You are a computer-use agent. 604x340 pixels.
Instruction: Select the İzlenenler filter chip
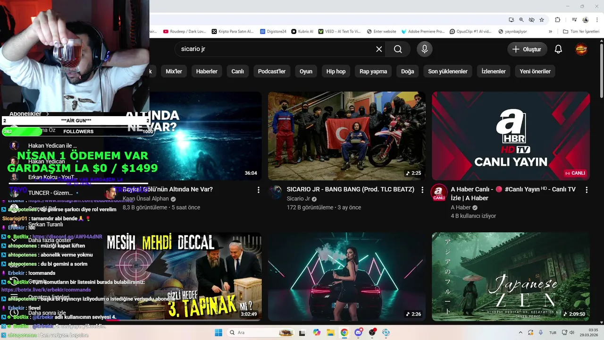tap(494, 71)
